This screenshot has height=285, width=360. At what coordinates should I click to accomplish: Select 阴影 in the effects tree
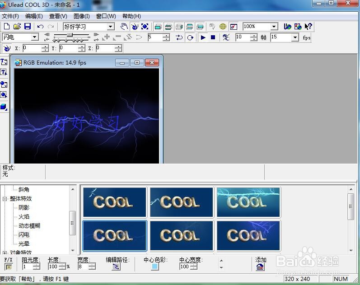[24, 208]
